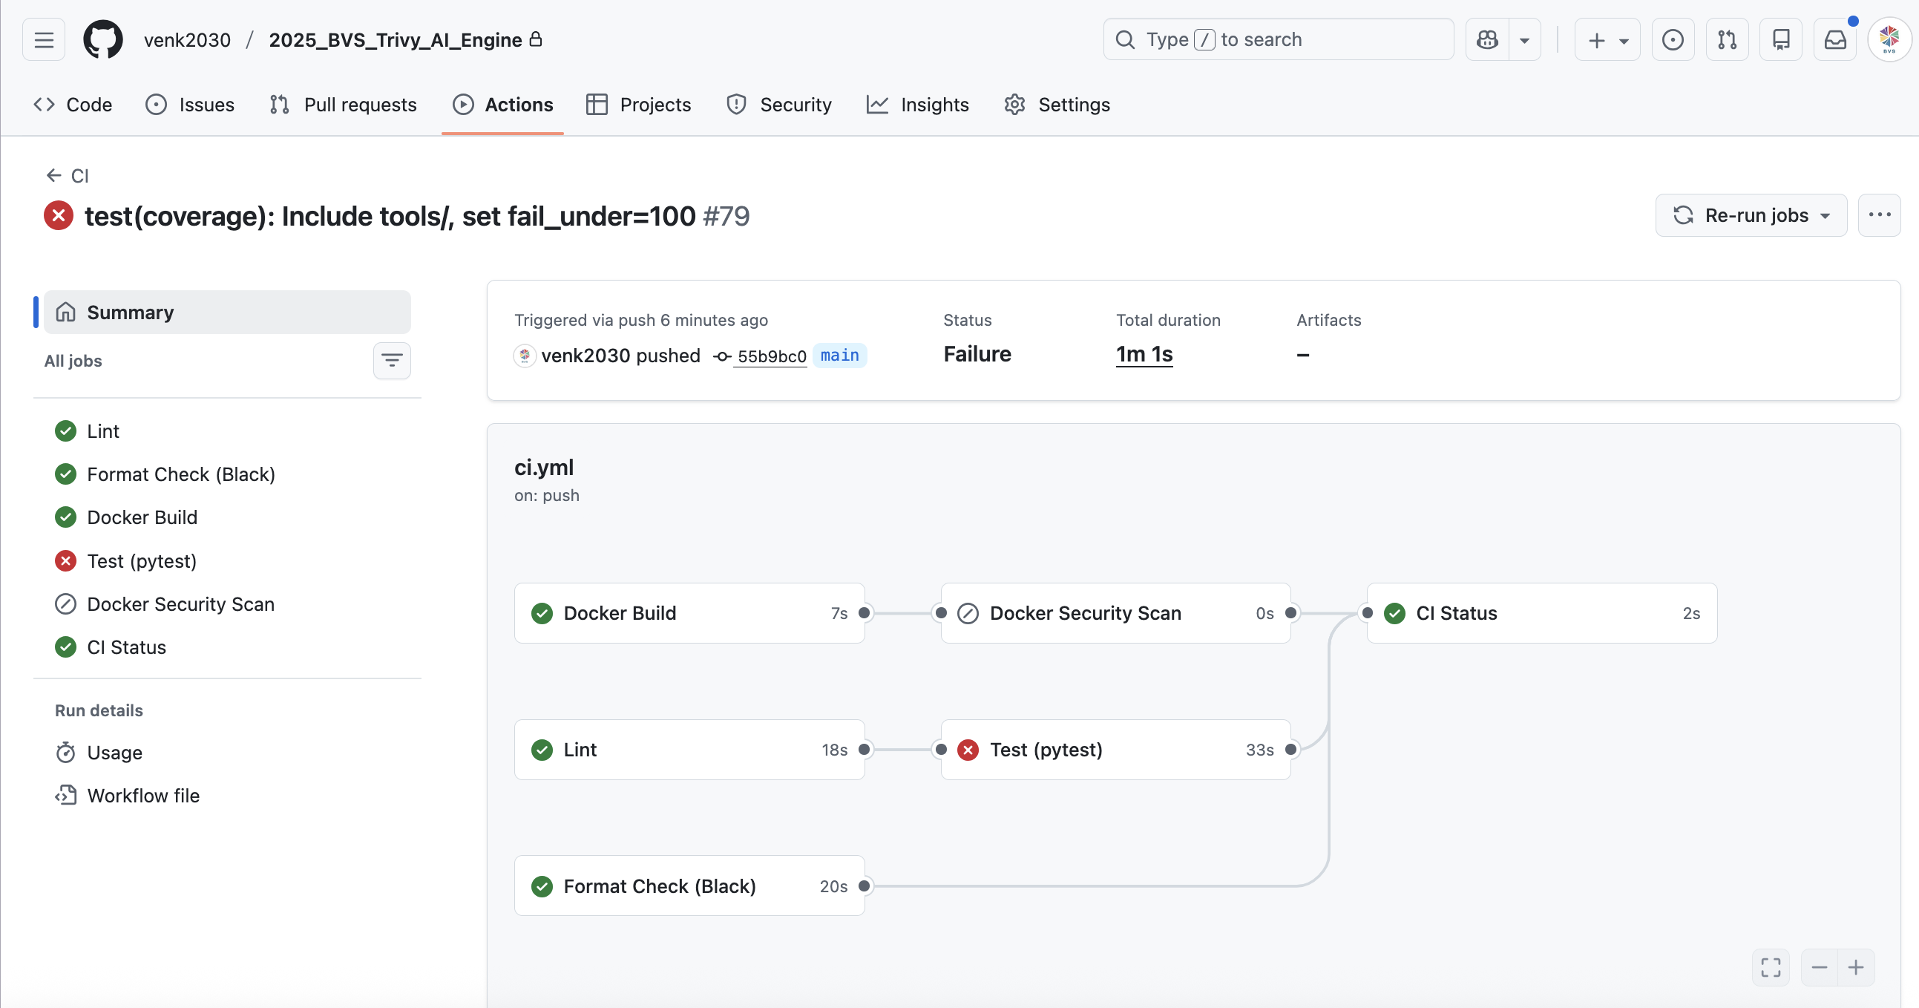This screenshot has width=1919, height=1008.
Task: Zoom in the workflow graph
Action: 1856,967
